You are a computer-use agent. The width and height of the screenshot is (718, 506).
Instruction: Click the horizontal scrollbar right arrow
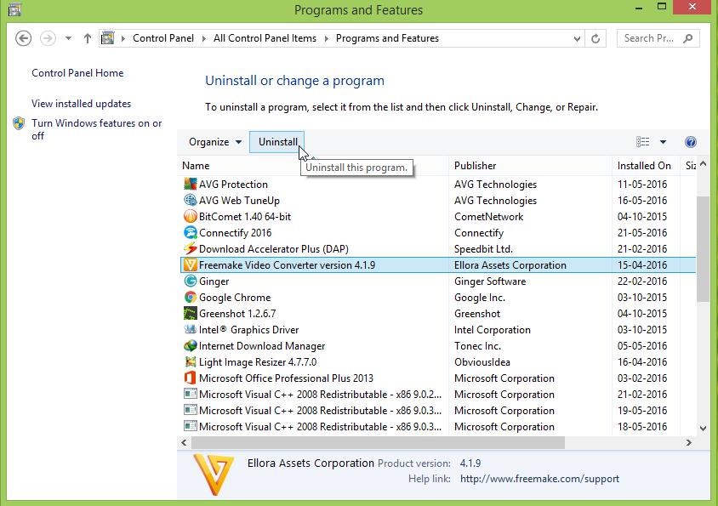click(x=688, y=443)
